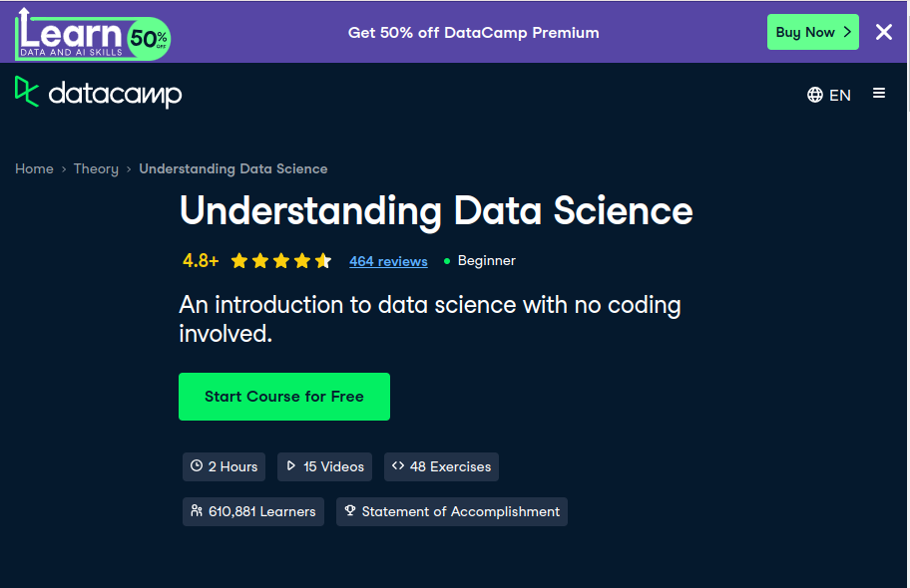910x588 pixels.
Task: Open the Theory breadcrumb section
Action: pos(96,168)
